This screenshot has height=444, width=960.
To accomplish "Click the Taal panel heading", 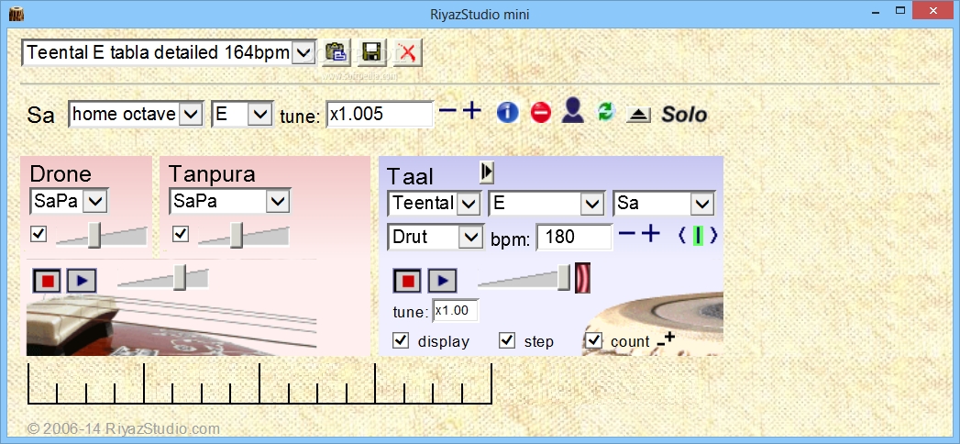I will tap(410, 176).
